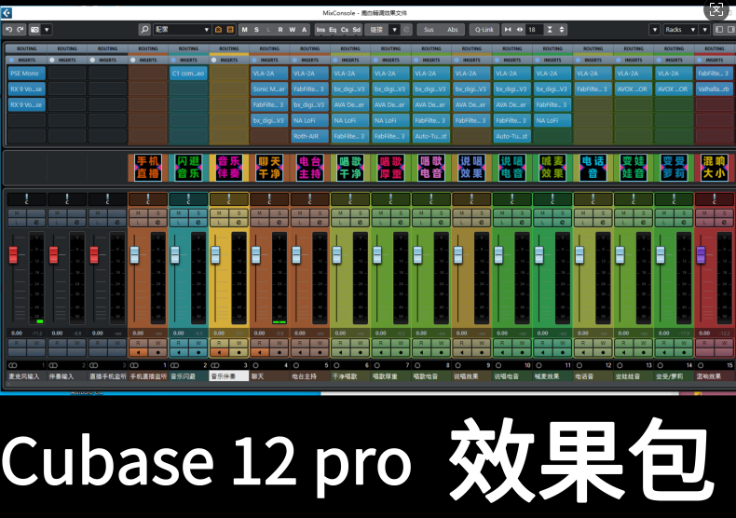736x518 pixels.
Task: Open the C1 comp insert slot
Action: click(x=188, y=74)
